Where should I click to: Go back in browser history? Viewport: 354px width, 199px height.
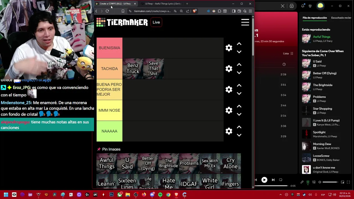pos(96,11)
